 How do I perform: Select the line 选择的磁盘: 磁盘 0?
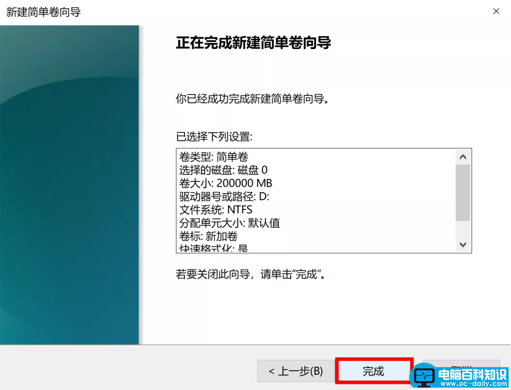223,170
